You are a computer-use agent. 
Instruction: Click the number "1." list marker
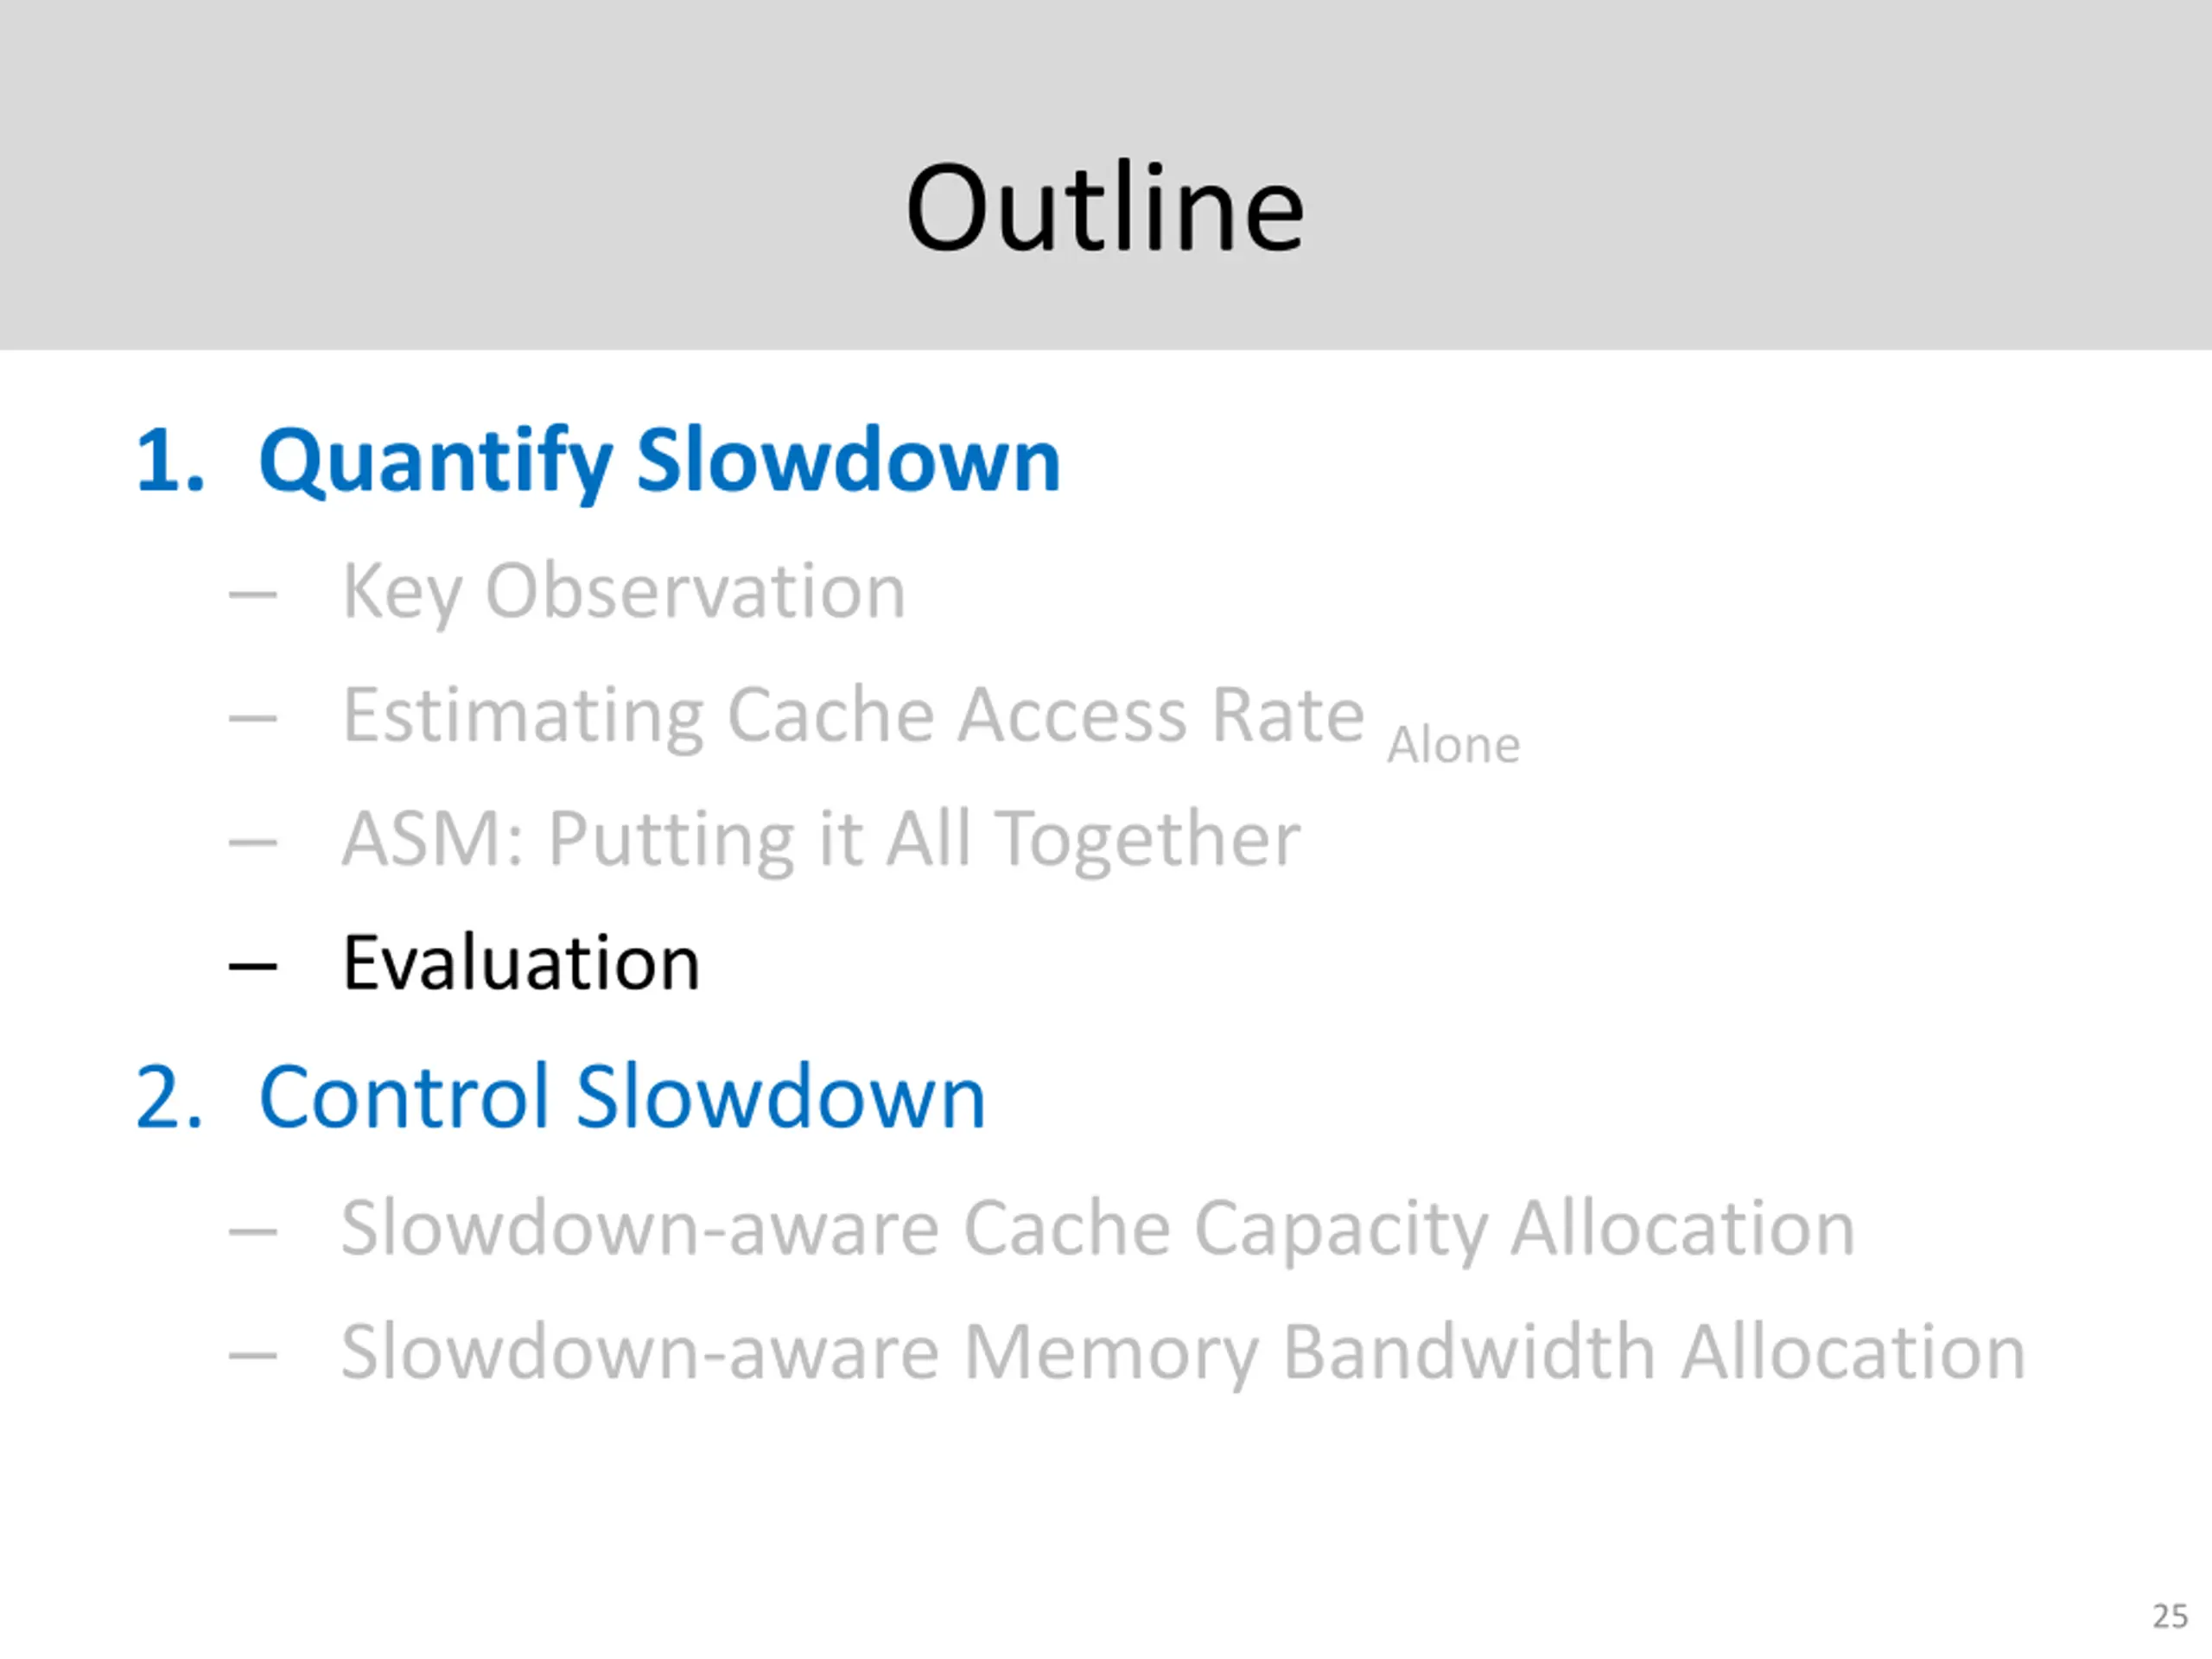(170, 461)
